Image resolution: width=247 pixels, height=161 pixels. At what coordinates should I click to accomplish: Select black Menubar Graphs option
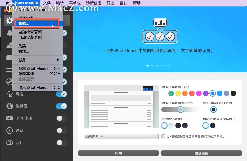[213, 109]
